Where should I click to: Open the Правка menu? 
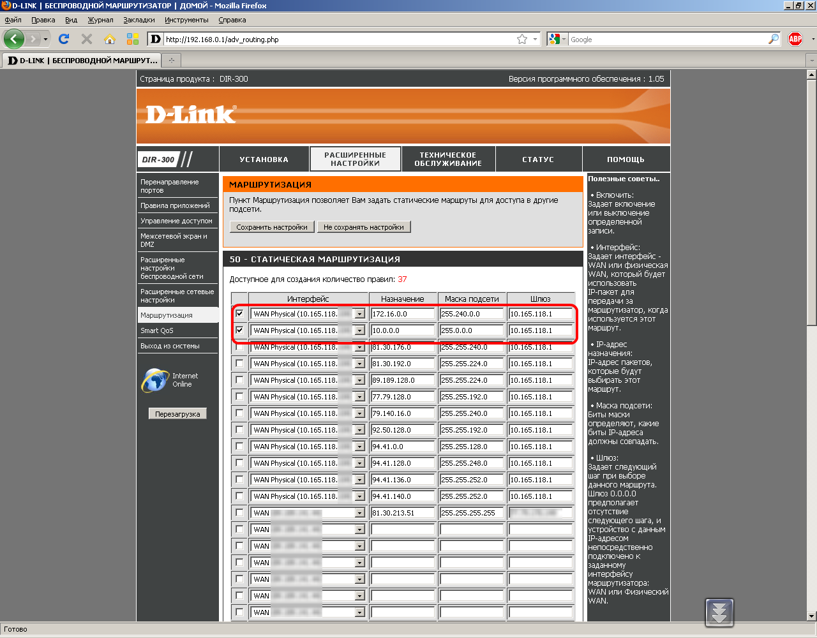pos(43,20)
